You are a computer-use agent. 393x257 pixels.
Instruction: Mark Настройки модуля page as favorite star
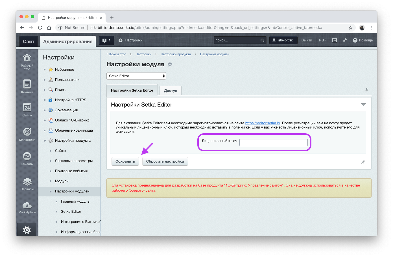click(170, 64)
